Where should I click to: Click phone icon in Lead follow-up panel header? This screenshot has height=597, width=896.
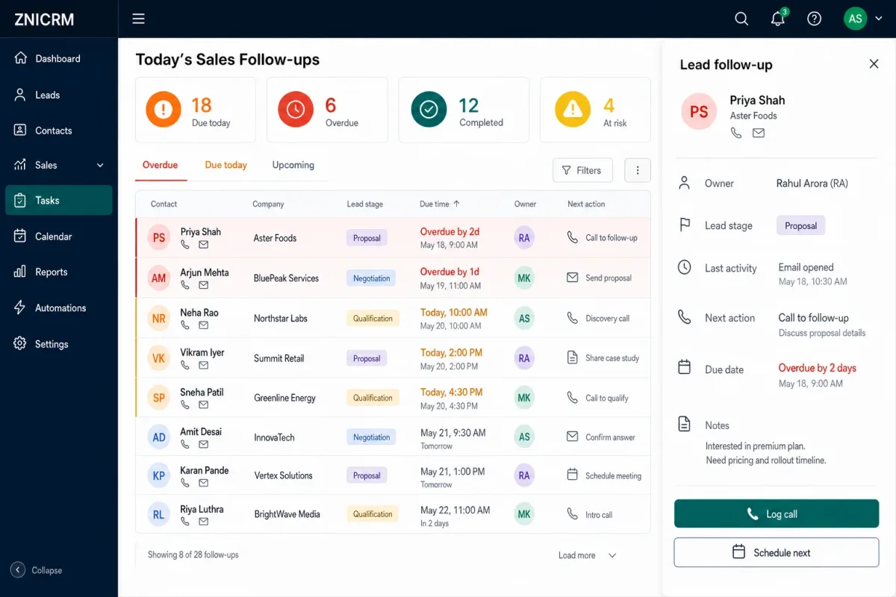pos(736,133)
